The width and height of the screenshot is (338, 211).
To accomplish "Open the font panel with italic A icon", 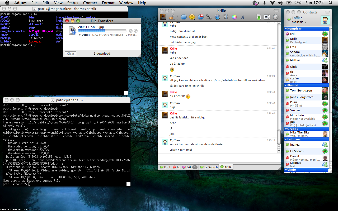I will point(243,17).
